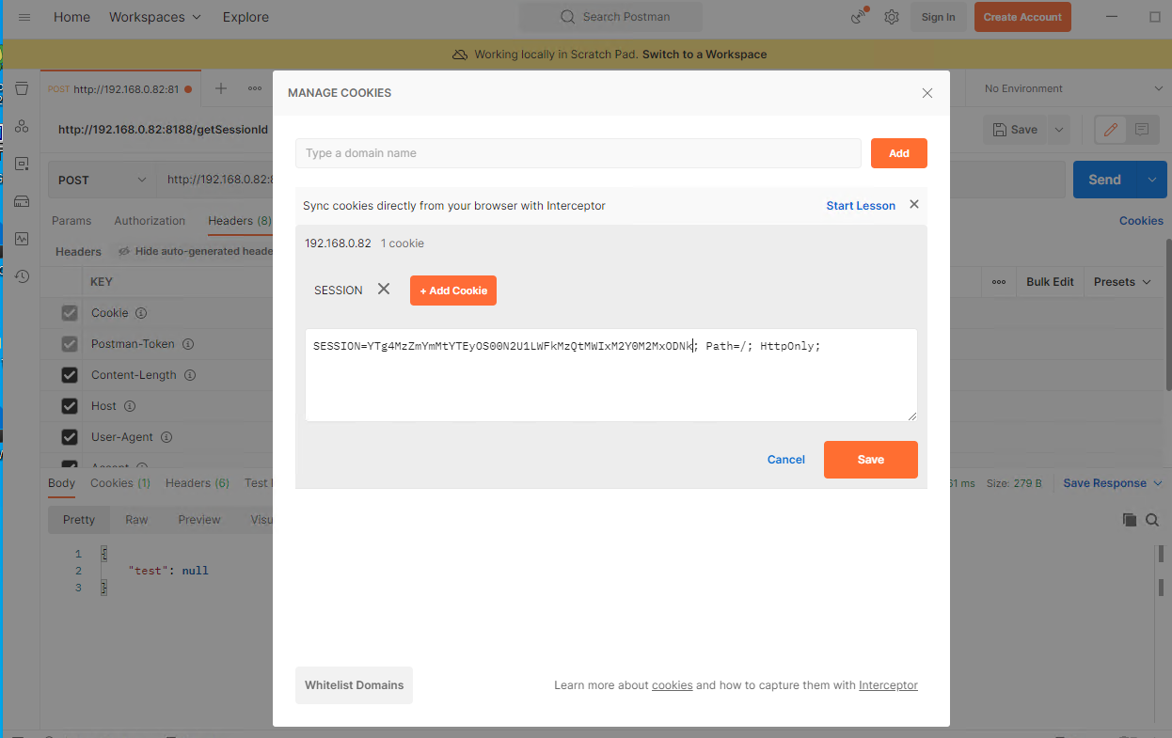Click the edit pencil icon
The height and width of the screenshot is (738, 1172).
coord(1111,130)
